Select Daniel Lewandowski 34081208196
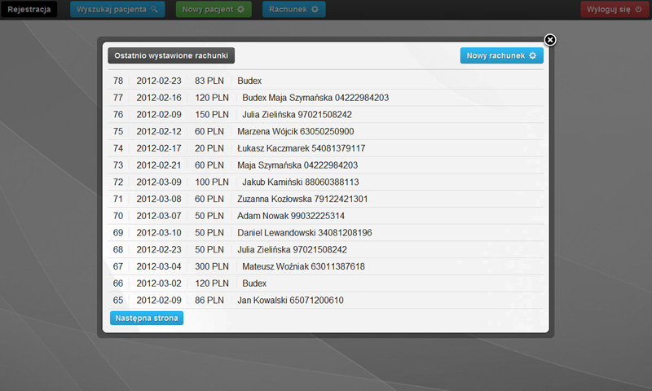 pyautogui.click(x=304, y=233)
